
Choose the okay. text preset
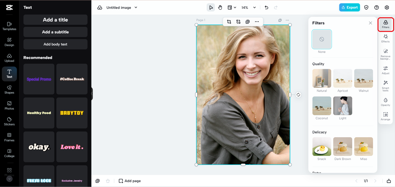39,147
